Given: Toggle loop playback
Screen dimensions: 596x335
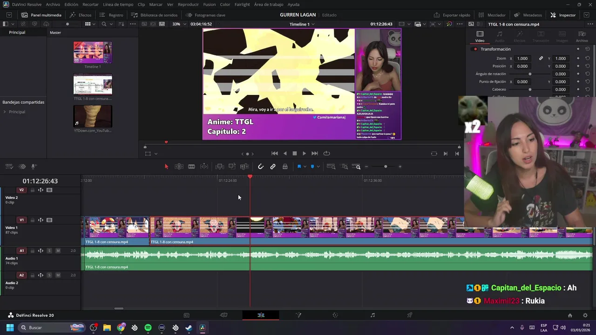Looking at the screenshot, I should [327, 154].
